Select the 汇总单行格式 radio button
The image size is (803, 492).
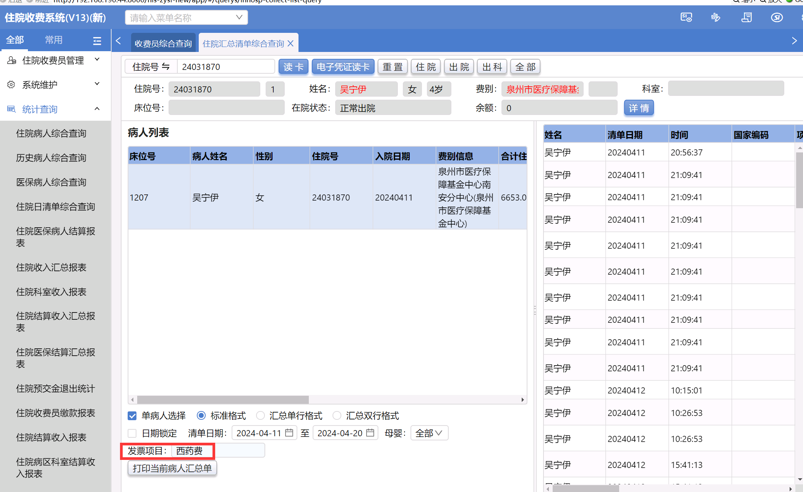[x=260, y=416]
